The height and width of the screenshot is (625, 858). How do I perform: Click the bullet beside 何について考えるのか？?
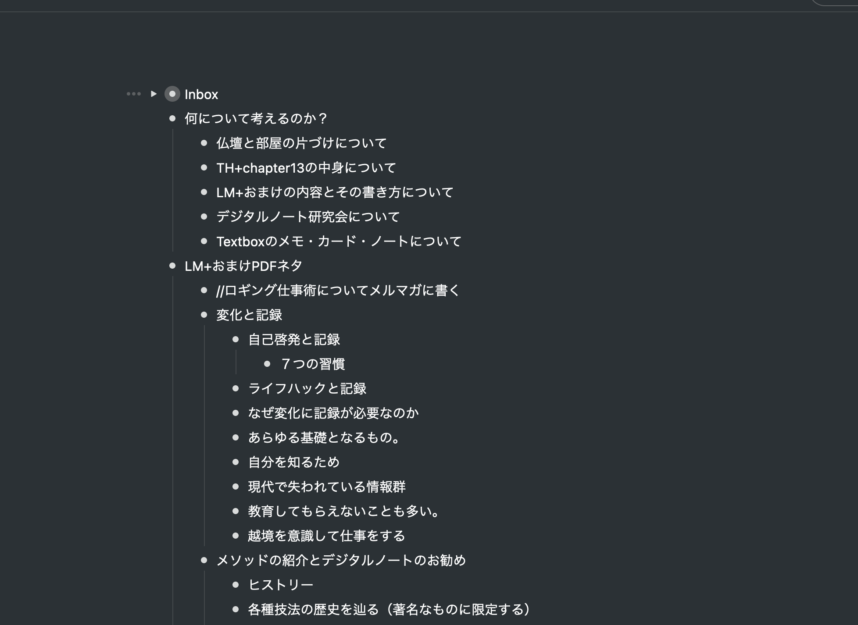173,118
